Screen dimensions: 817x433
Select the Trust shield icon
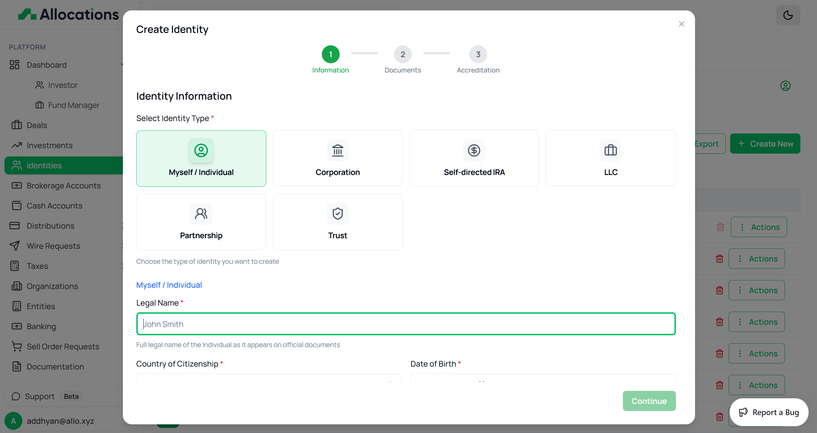(x=337, y=214)
